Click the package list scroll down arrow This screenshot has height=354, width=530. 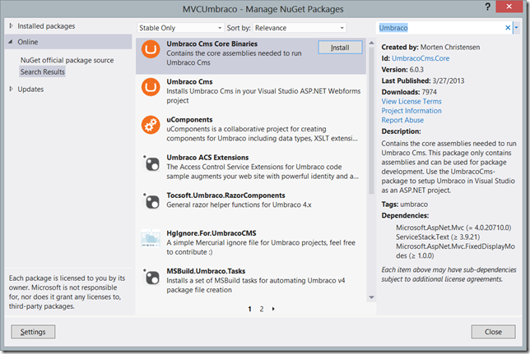[x=371, y=297]
